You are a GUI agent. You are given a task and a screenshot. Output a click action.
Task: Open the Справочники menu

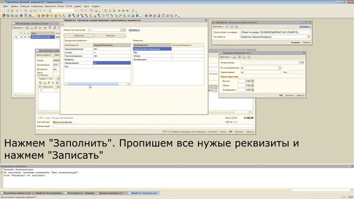click(x=37, y=6)
